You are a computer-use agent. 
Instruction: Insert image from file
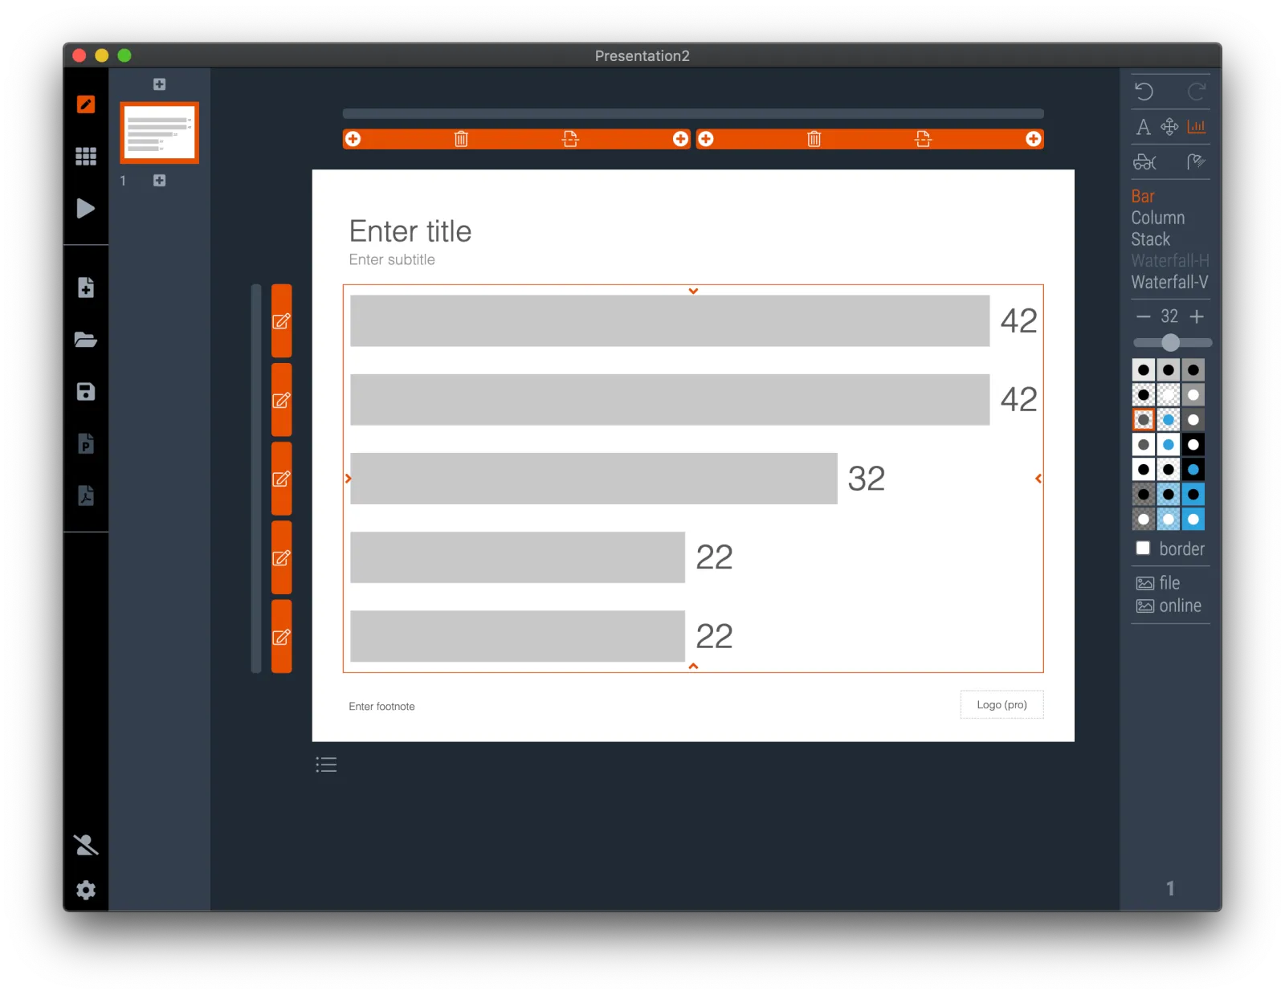coord(1157,583)
